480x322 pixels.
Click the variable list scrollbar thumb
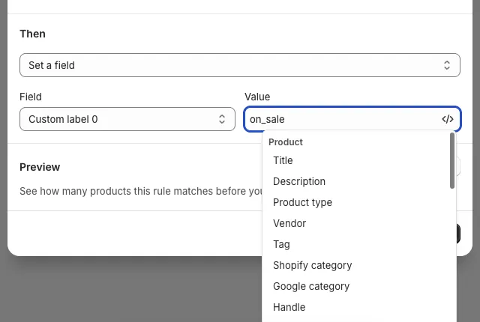coord(452,161)
